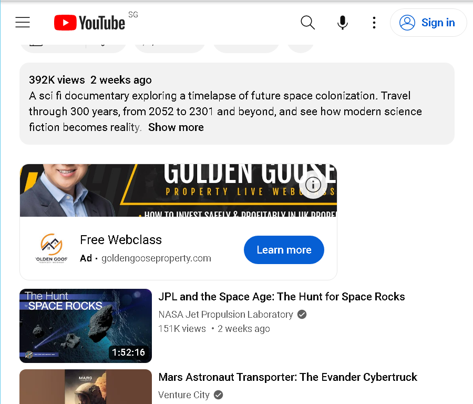Viewport: 473px width, 404px height.
Task: Open JPL and the Space Age video title
Action: (282, 297)
